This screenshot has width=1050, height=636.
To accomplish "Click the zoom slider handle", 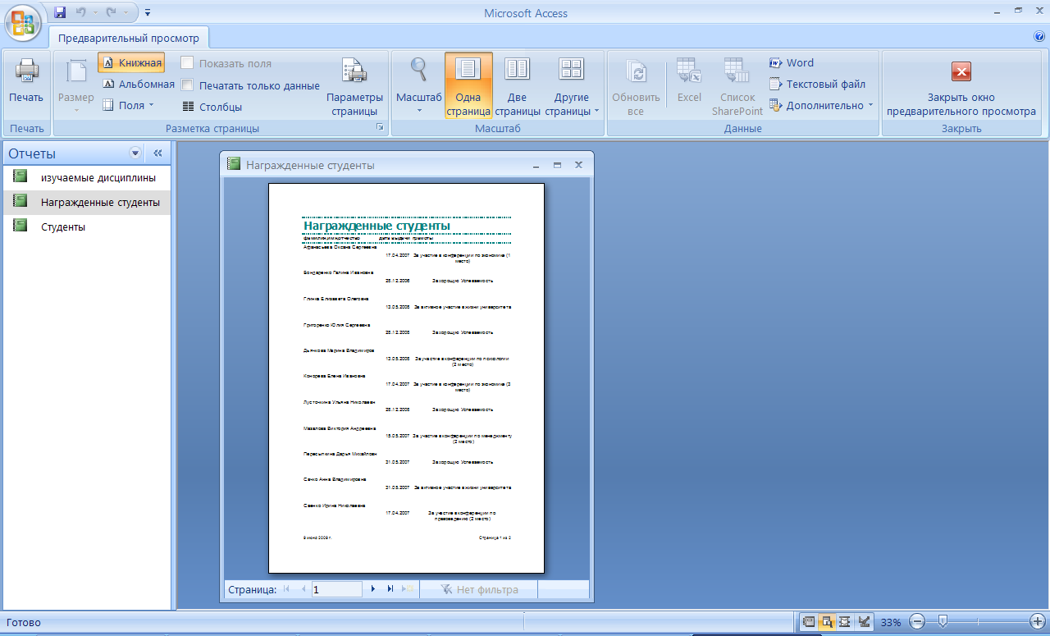I will pyautogui.click(x=943, y=622).
